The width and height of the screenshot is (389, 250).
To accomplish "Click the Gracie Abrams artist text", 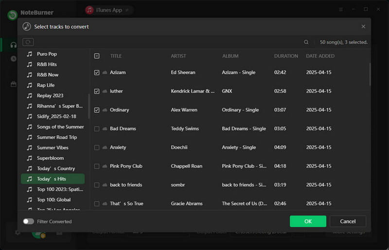I will click(x=187, y=204).
